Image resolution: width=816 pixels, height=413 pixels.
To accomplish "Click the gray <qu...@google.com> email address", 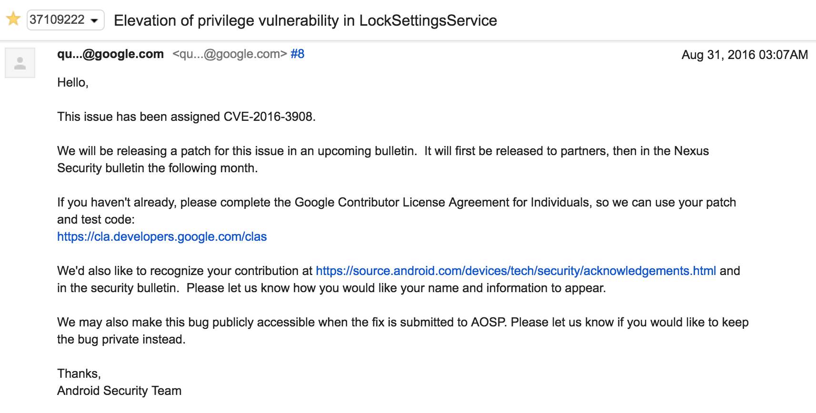I will point(229,54).
